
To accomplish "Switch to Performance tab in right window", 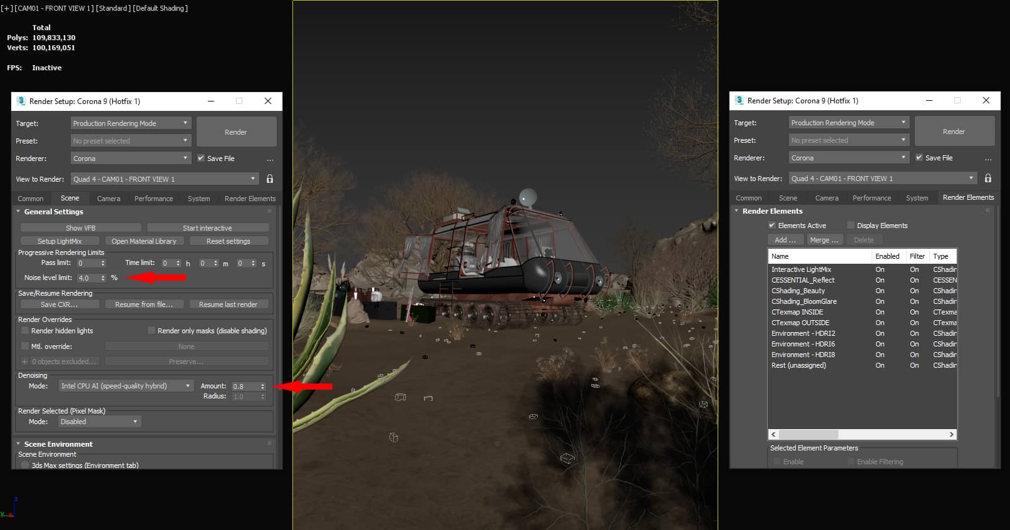I will (x=871, y=198).
